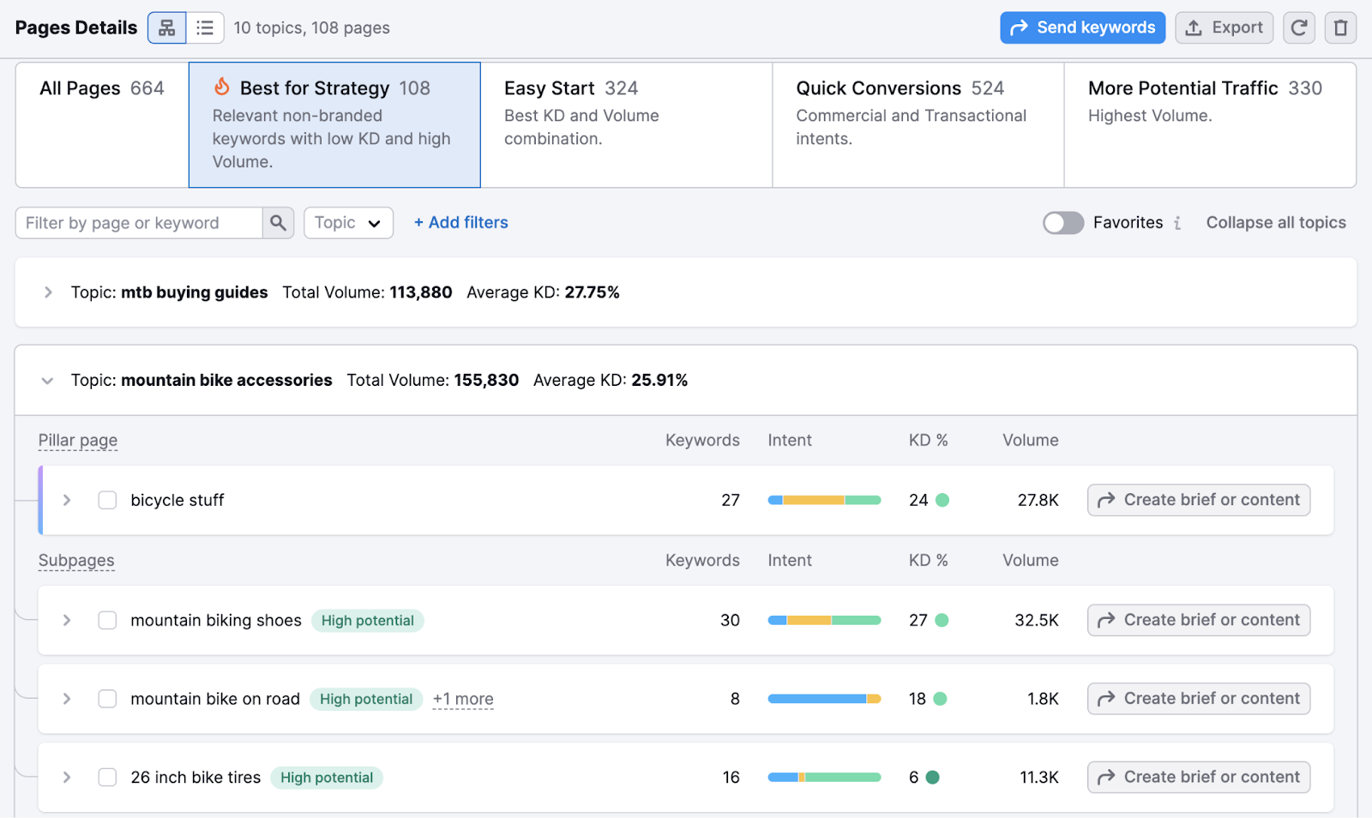
Task: Click Add filters link
Action: click(x=460, y=222)
